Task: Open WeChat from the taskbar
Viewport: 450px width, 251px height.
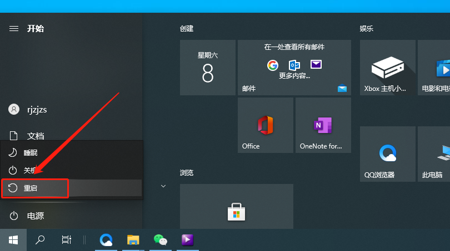Action: [160, 240]
